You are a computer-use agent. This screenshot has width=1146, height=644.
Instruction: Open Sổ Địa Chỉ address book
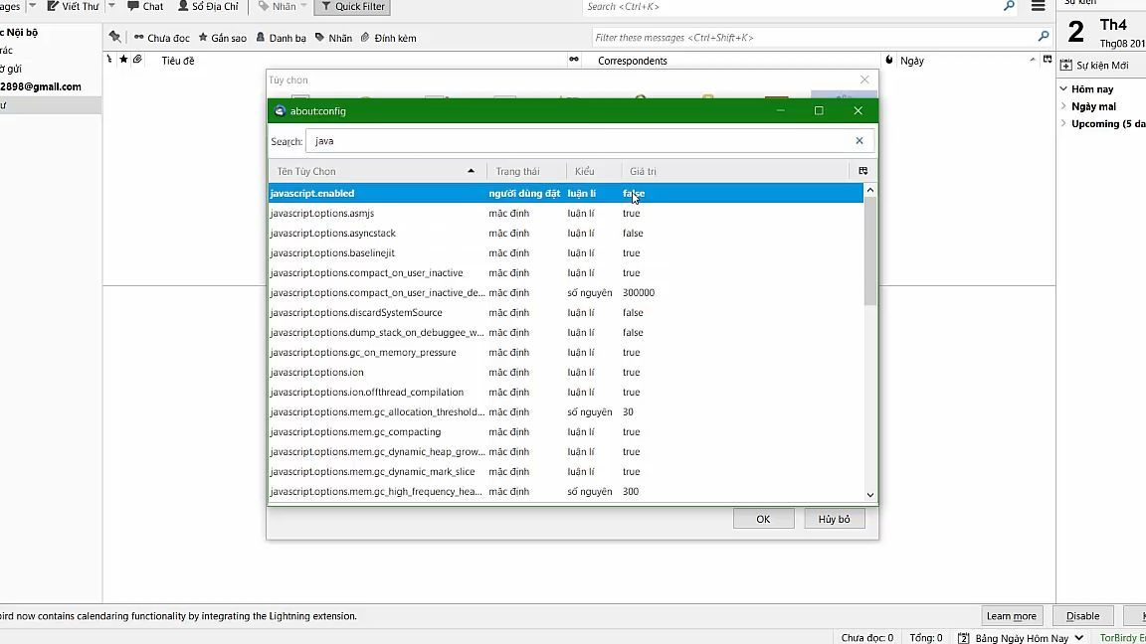point(208,7)
